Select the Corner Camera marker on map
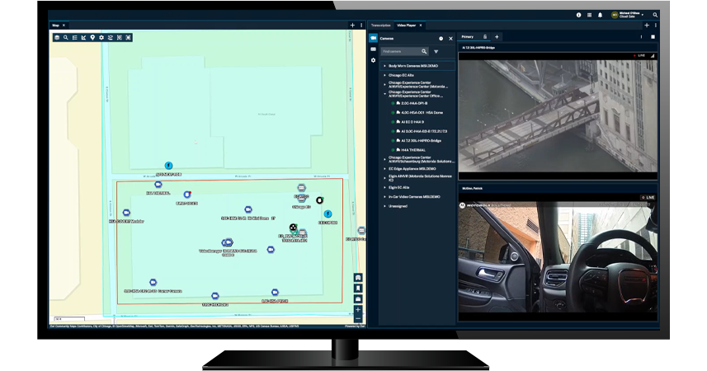The image size is (707, 371). click(153, 283)
